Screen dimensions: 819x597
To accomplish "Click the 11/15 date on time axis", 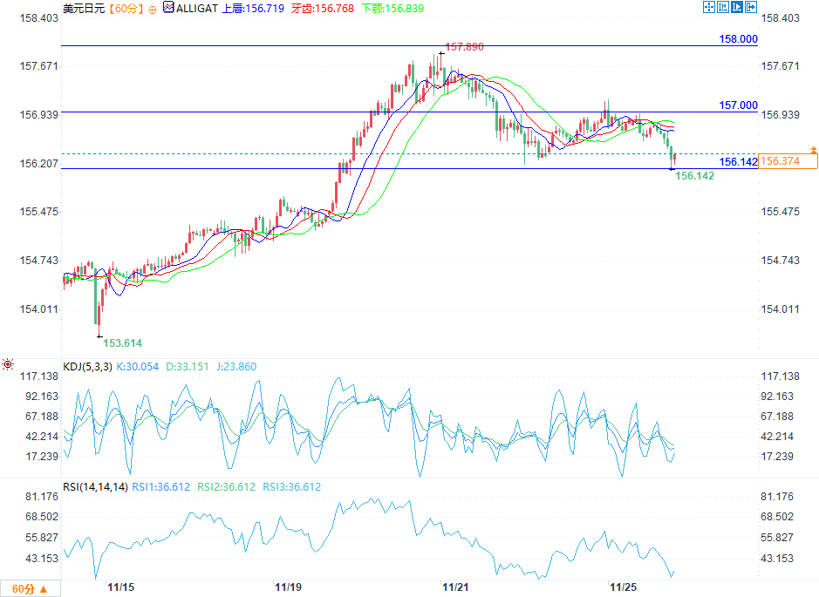I will coord(120,587).
